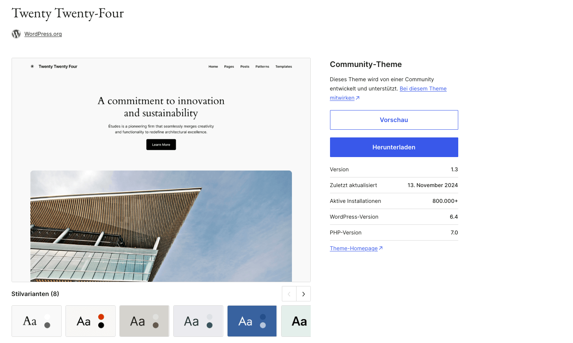Image resolution: width=573 pixels, height=343 pixels.
Task: Click the next style variations arrow
Action: tap(303, 294)
